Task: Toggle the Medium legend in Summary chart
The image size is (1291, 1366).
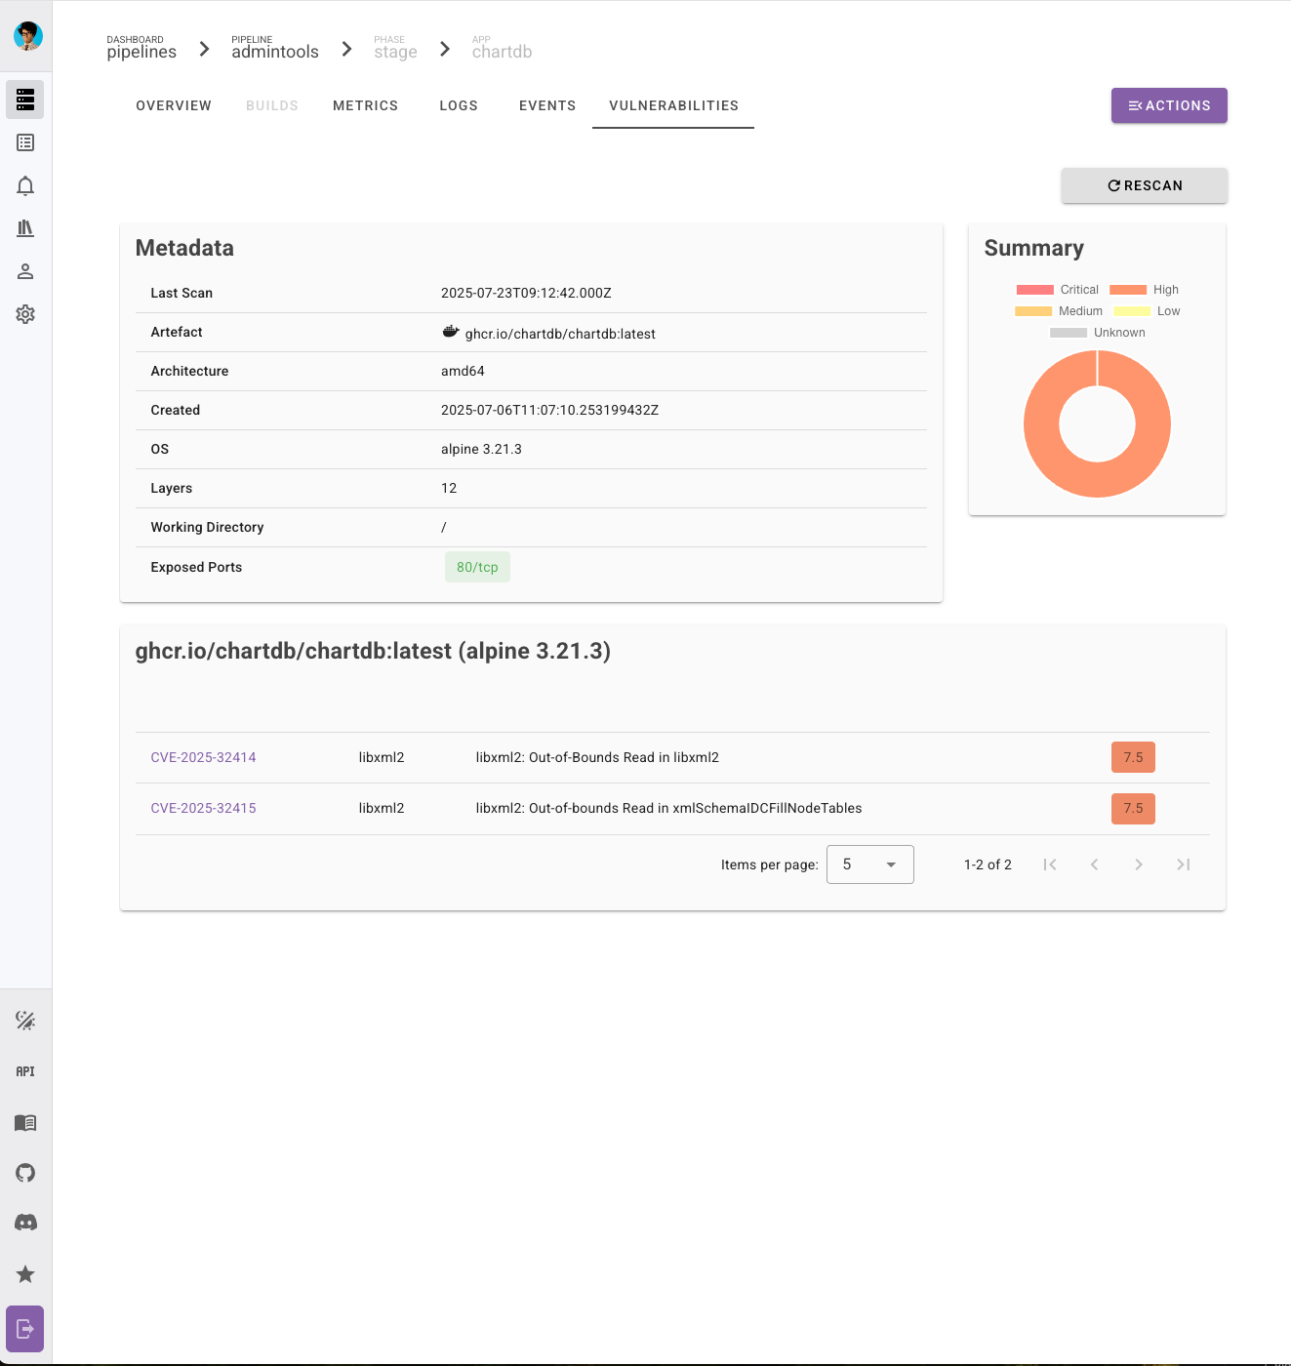Action: [1058, 311]
